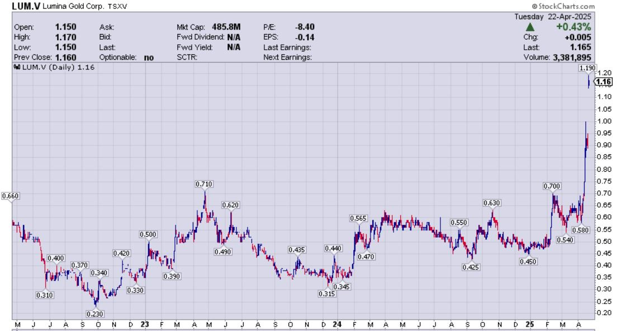Click the 0.370 price label
The height and width of the screenshot is (331, 621).
coord(79,265)
